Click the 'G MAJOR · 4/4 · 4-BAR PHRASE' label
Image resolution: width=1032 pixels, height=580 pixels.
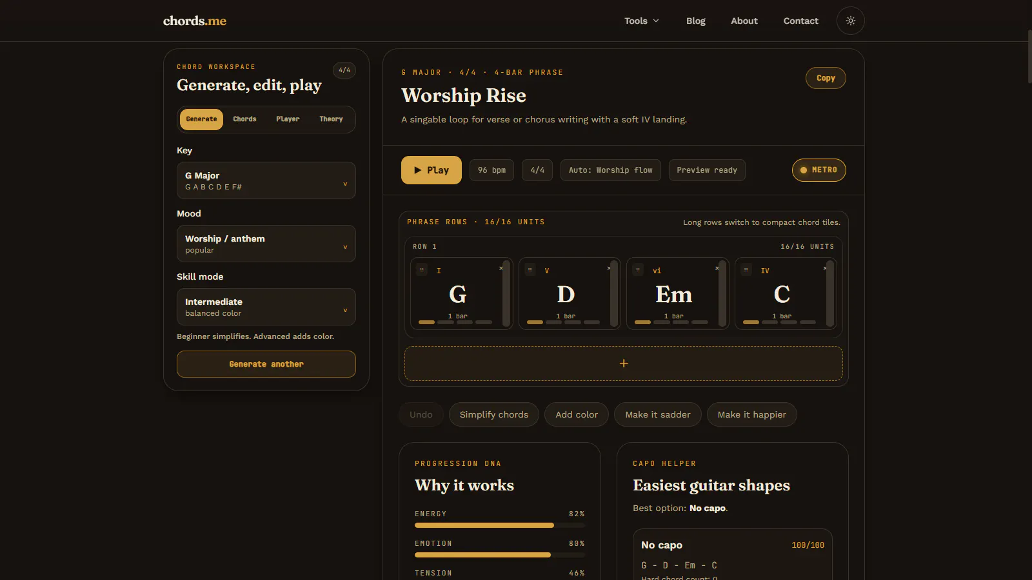coord(482,72)
